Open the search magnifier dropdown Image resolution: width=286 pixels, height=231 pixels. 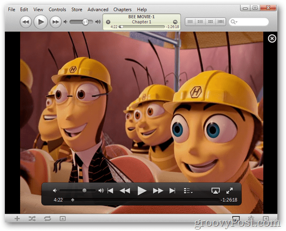(234, 22)
